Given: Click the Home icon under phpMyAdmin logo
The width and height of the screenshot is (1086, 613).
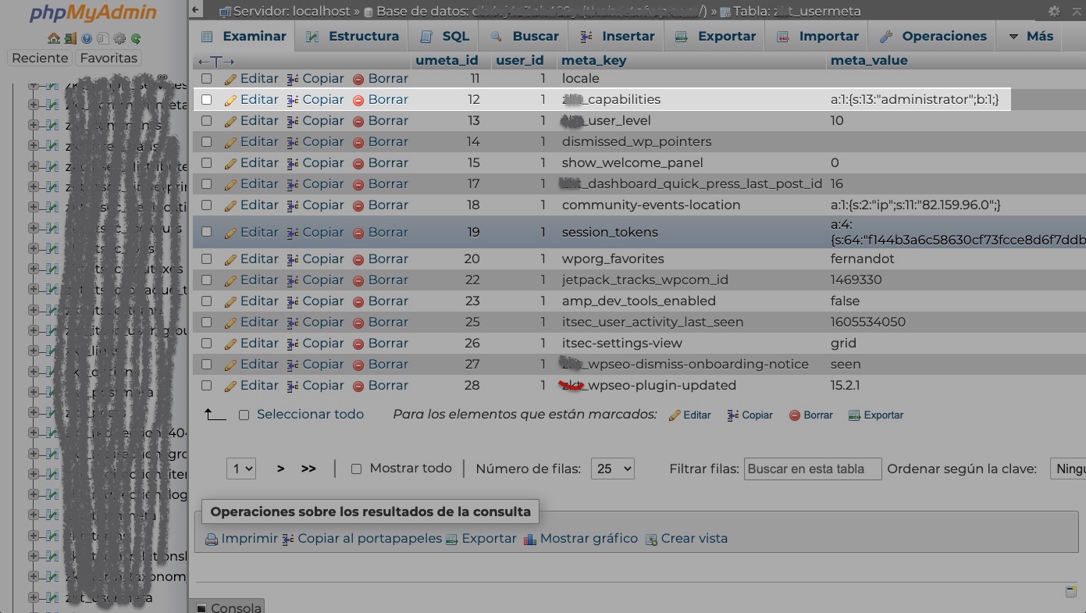Looking at the screenshot, I should pos(53,38).
